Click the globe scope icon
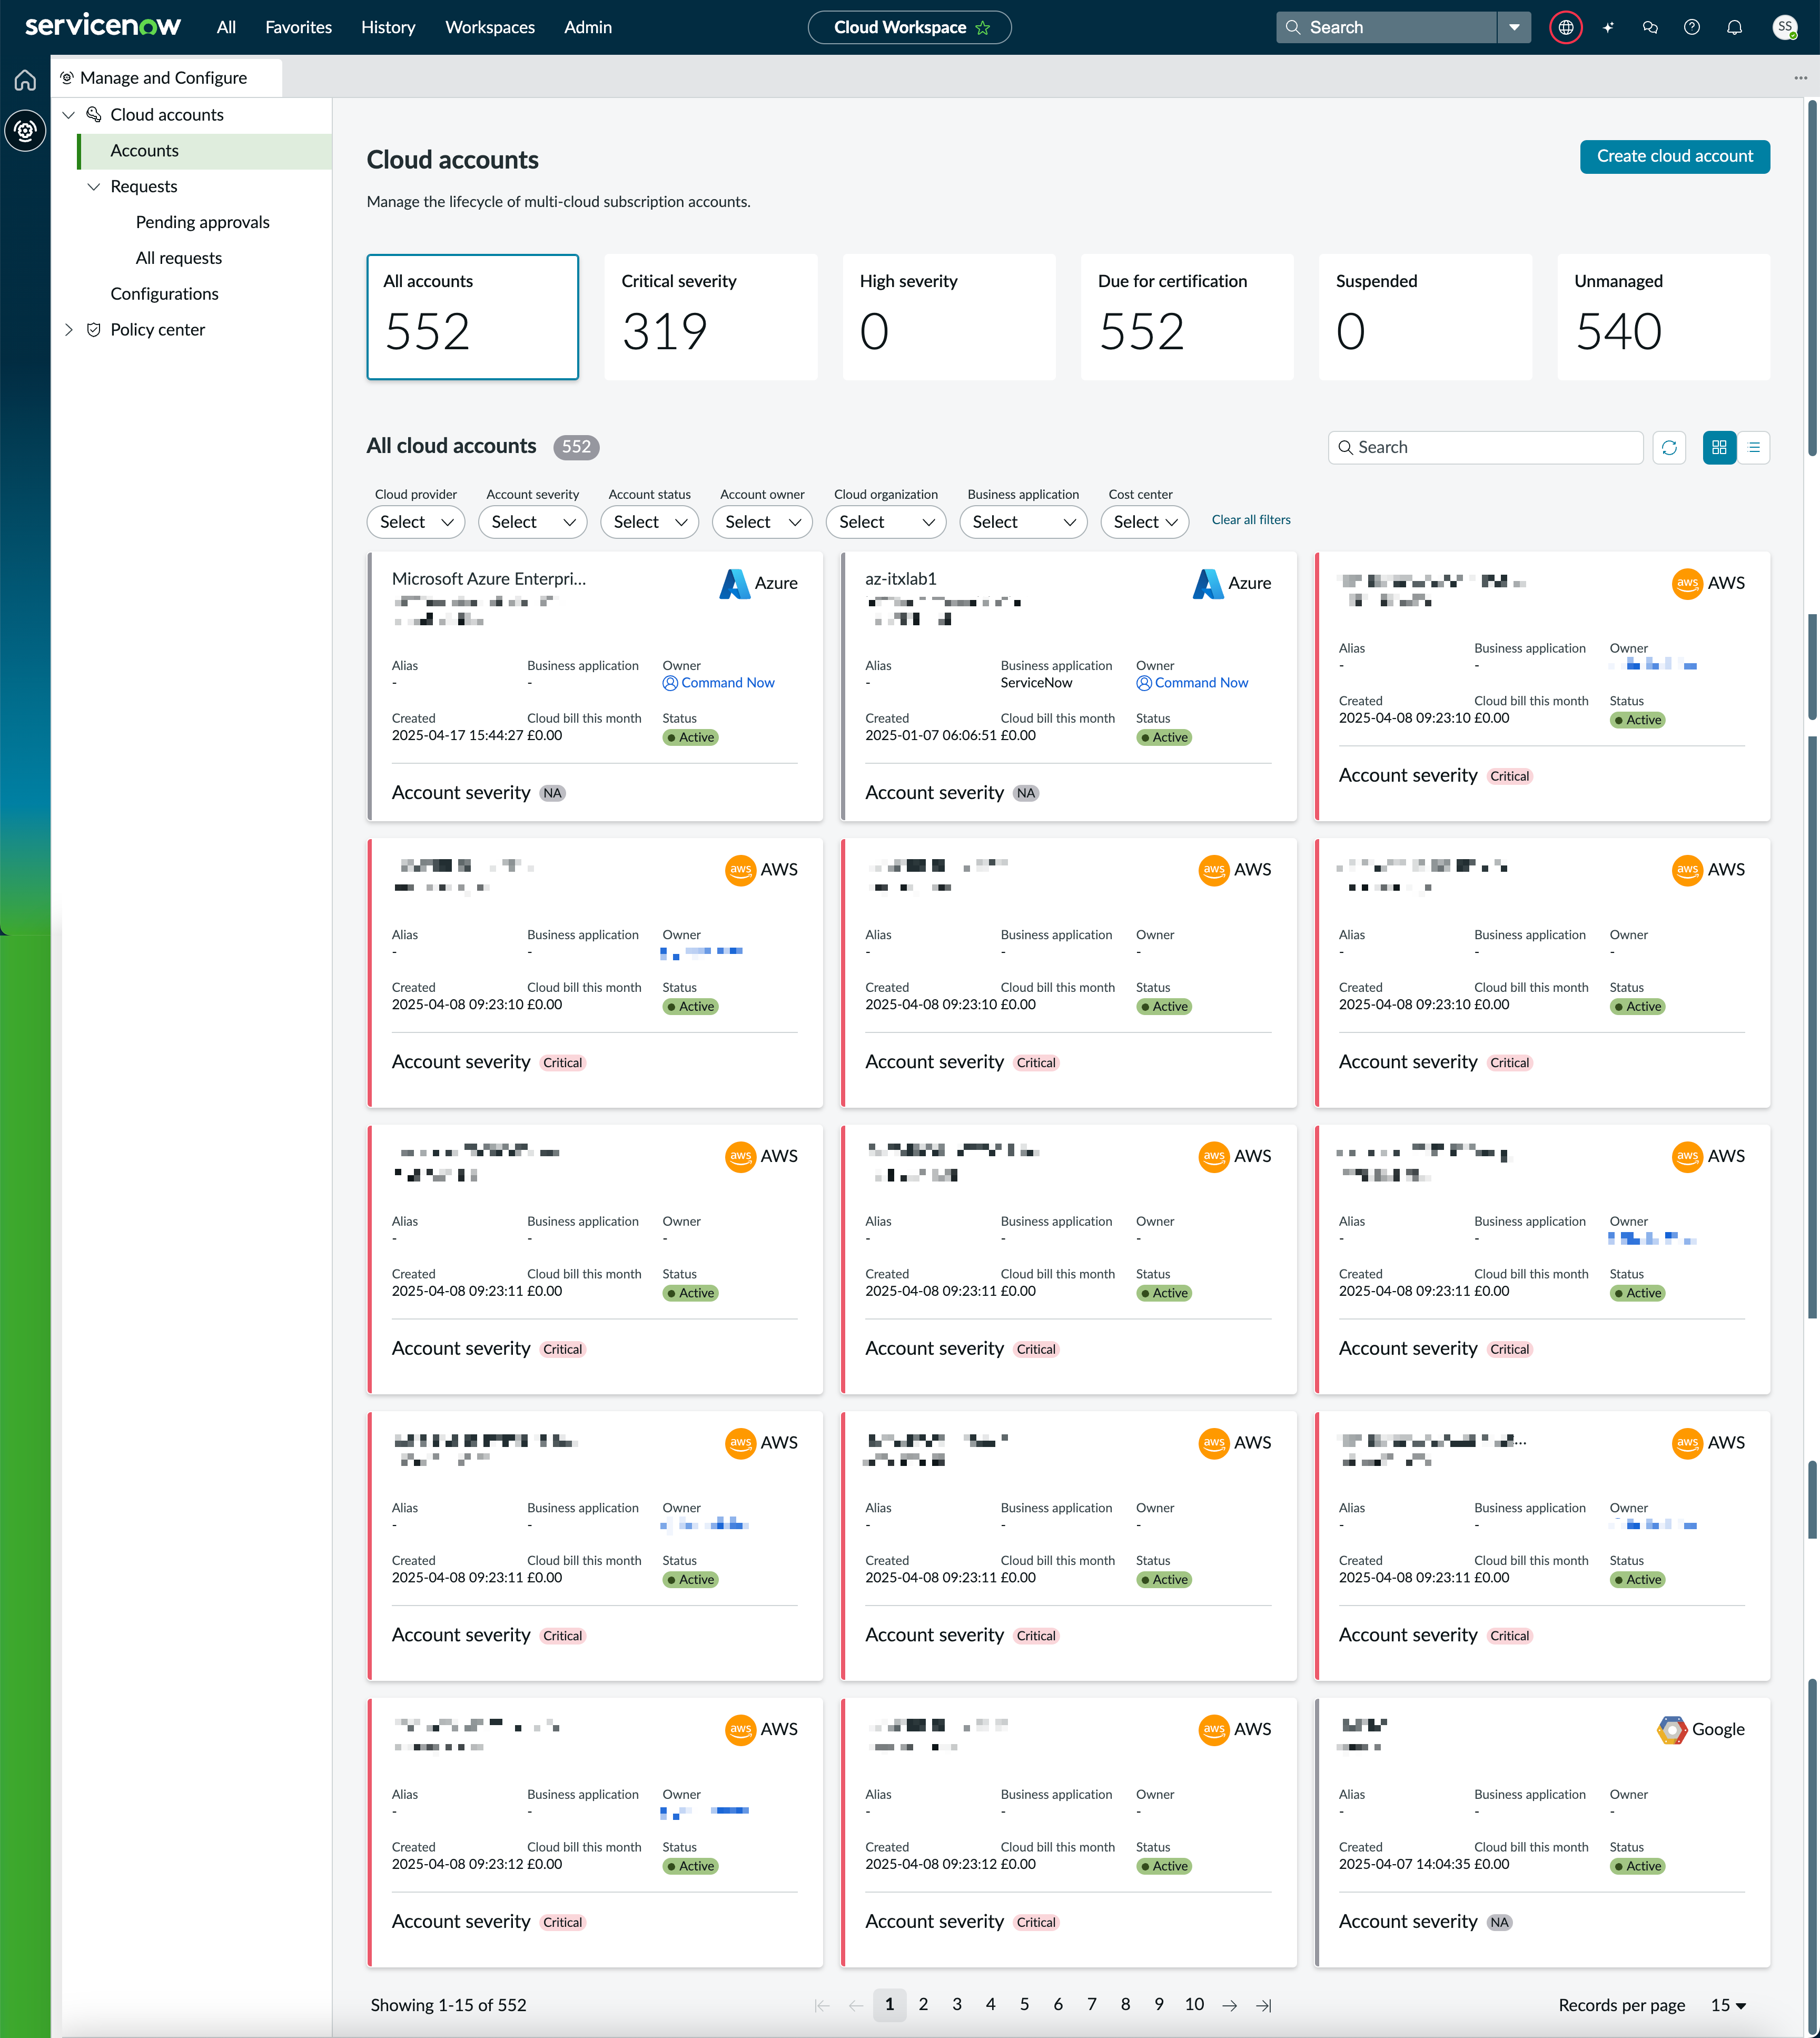 click(1566, 27)
